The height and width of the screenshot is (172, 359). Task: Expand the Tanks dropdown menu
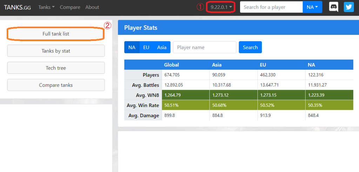(47, 7)
